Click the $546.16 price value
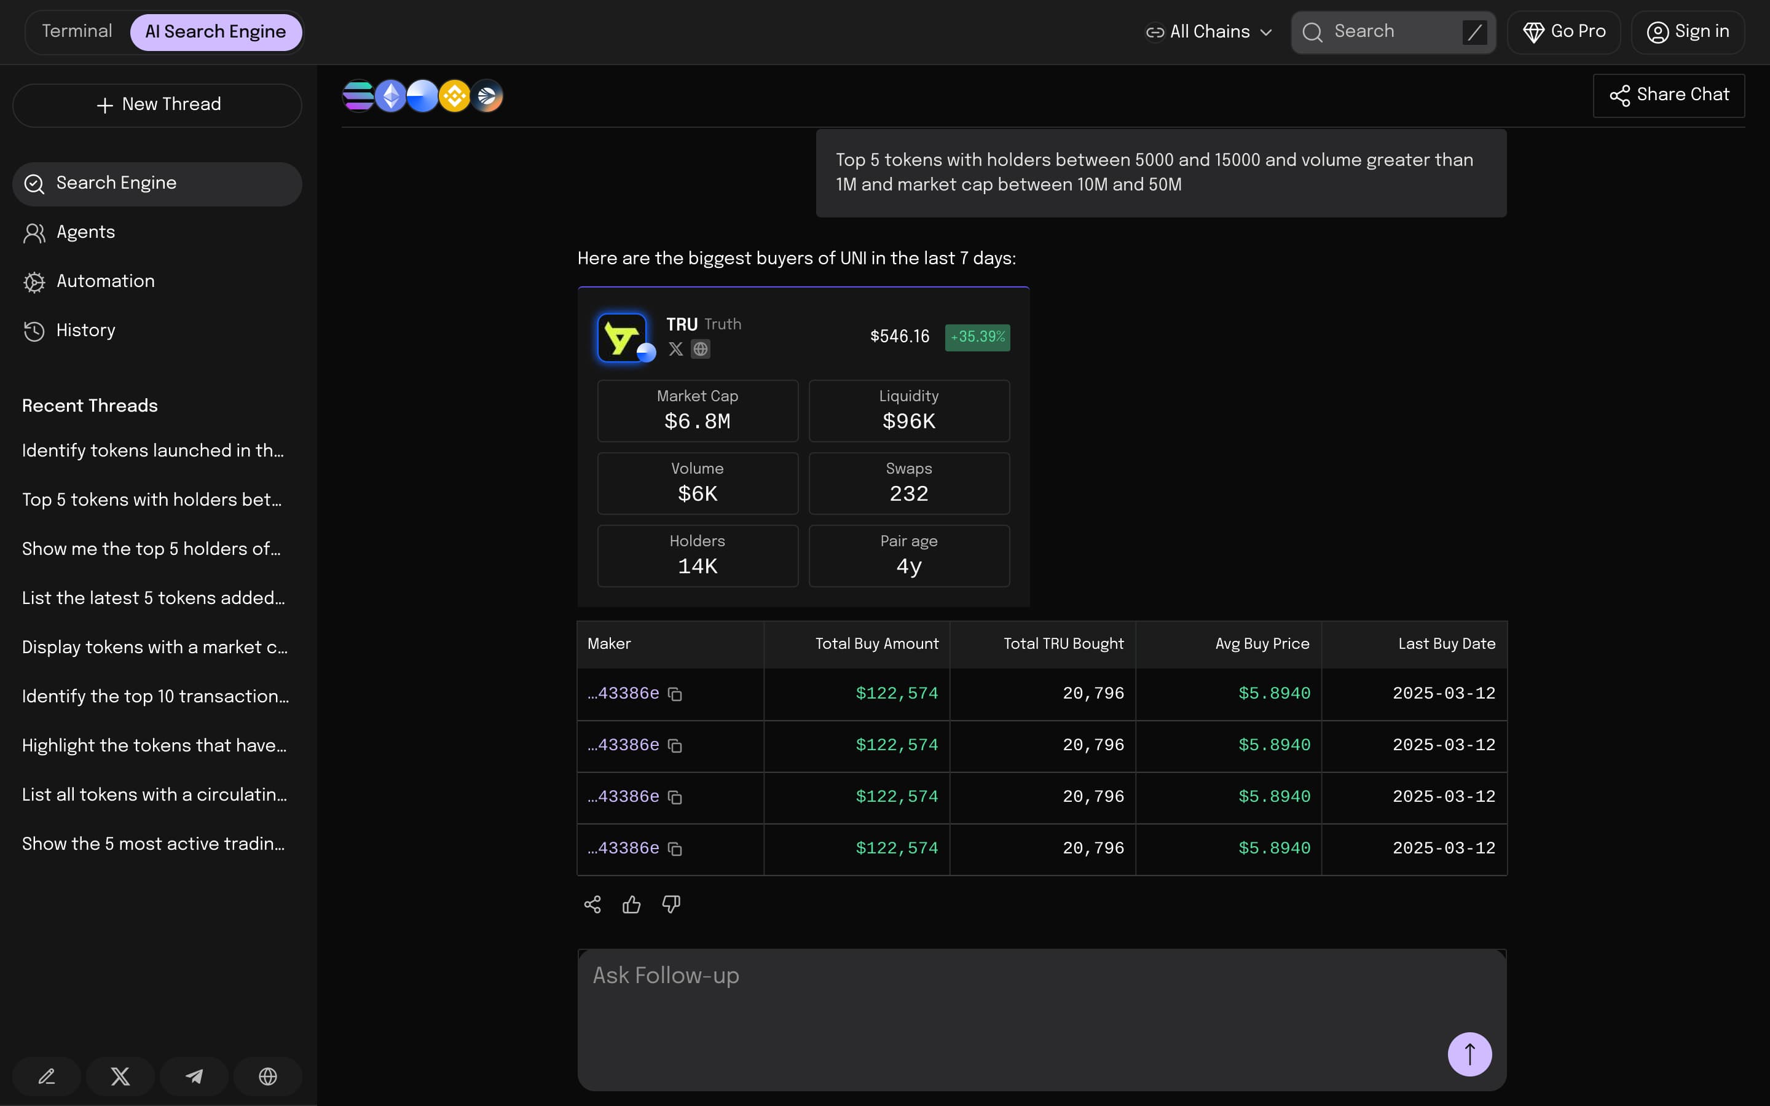Image resolution: width=1770 pixels, height=1106 pixels. (900, 337)
